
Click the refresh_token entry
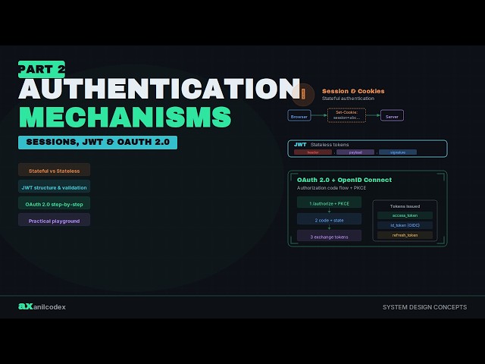coord(405,235)
